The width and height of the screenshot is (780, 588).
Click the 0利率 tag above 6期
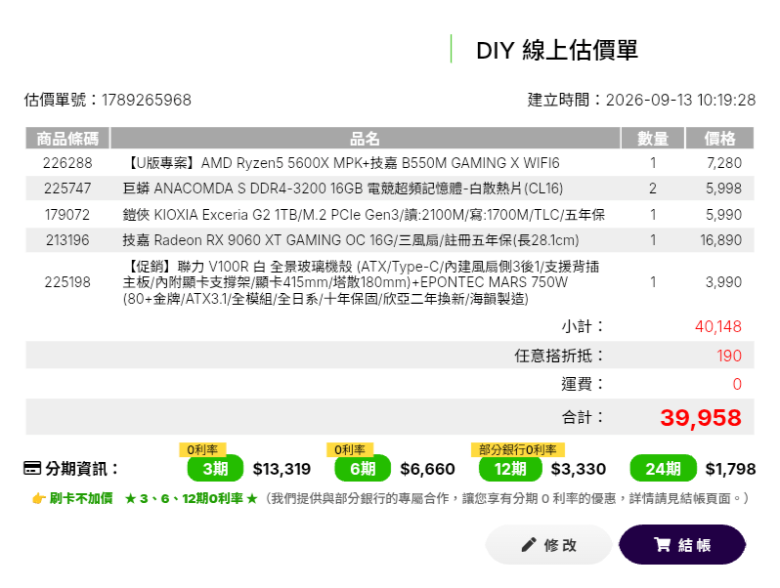350,450
